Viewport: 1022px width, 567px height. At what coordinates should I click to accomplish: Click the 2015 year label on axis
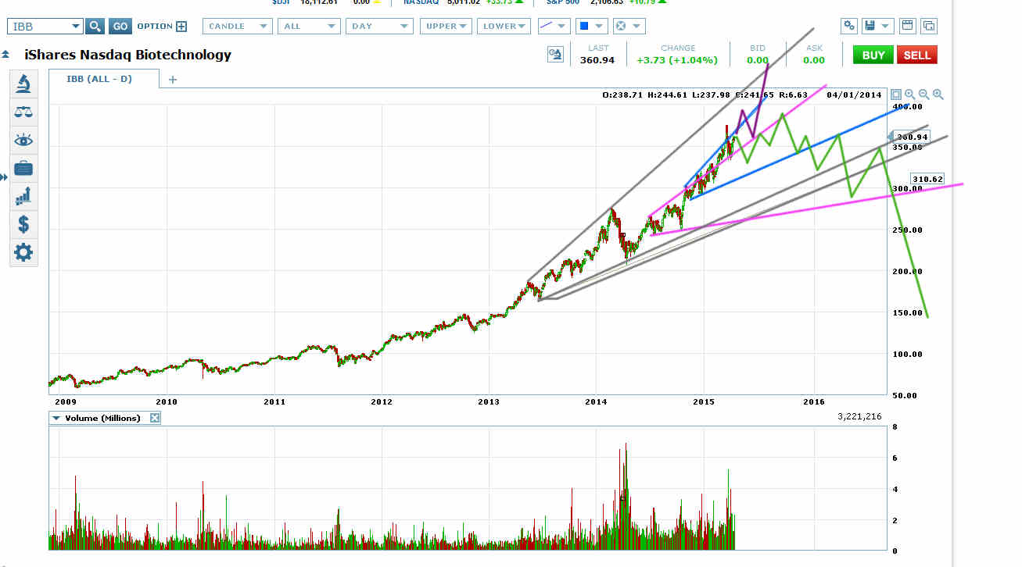[704, 401]
